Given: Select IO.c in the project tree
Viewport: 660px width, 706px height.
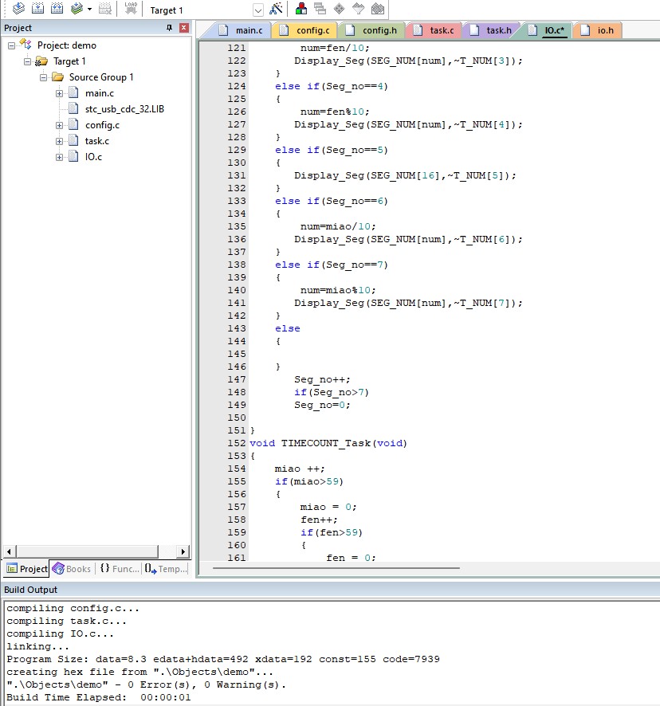Looking at the screenshot, I should point(93,157).
